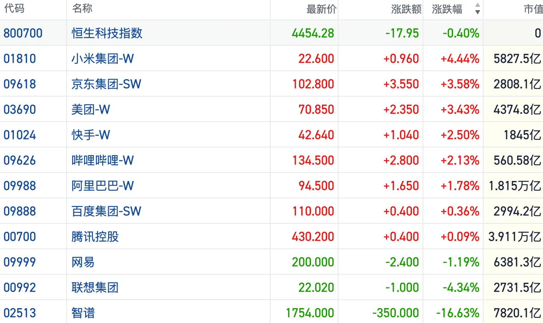The height and width of the screenshot is (323, 543).
Task: Open 智谱 stock name
Action: [x=83, y=313]
